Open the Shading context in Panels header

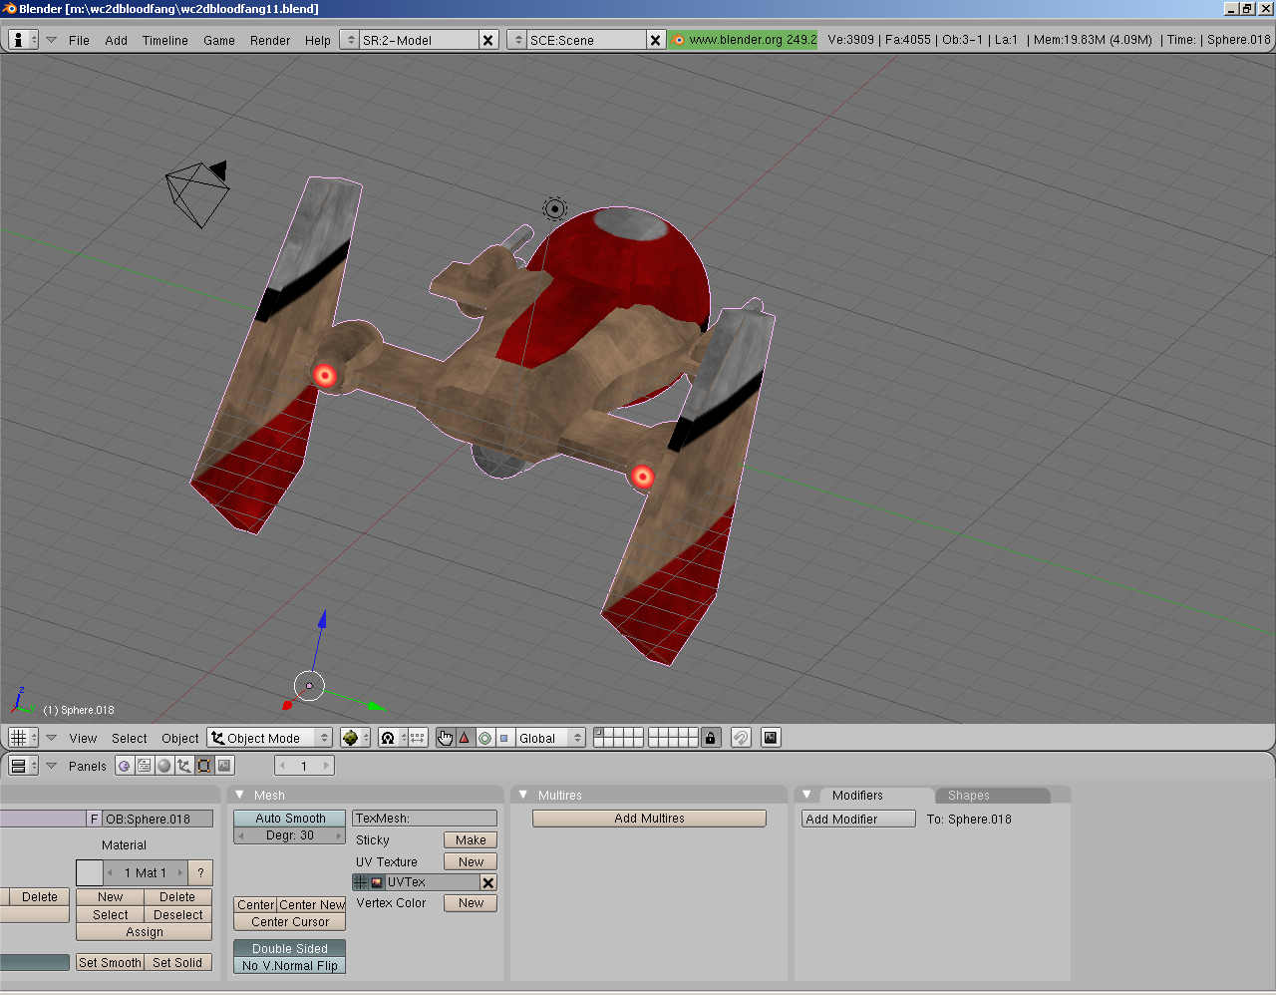pyautogui.click(x=164, y=766)
